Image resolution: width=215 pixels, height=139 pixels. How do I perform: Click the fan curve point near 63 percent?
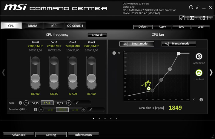point(170,69)
